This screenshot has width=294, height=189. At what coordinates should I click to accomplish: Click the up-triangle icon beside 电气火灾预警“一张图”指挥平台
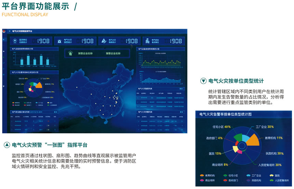[7, 145]
